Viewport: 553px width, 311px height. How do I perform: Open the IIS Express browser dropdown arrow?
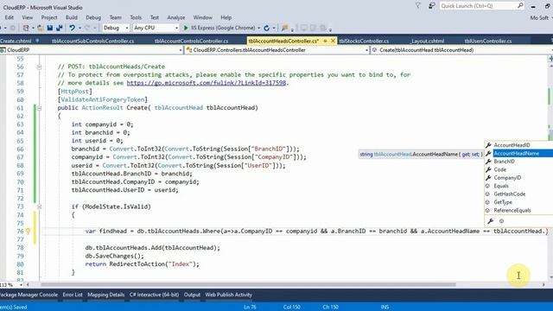(259, 28)
